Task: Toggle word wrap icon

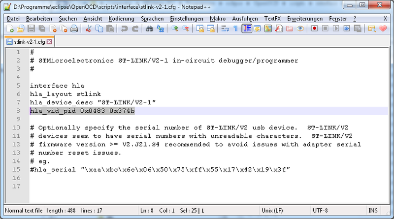Action: (225, 29)
